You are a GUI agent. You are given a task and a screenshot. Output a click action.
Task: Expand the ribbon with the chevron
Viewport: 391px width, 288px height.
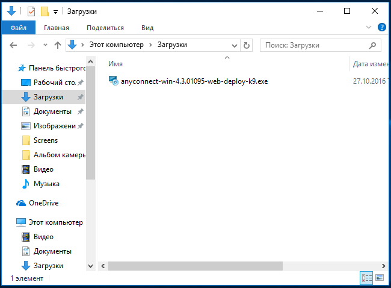(369, 27)
